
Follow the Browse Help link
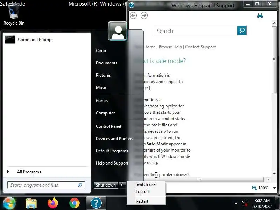click(x=170, y=47)
